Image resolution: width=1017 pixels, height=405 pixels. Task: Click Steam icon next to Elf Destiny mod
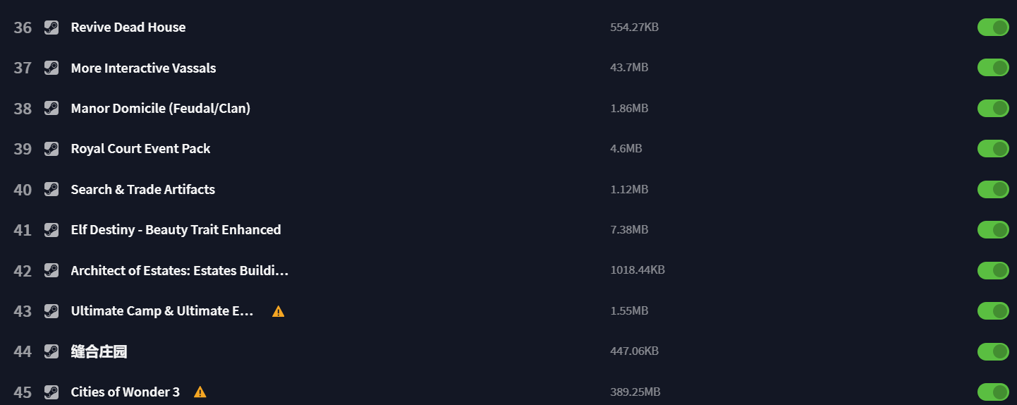[51, 230]
